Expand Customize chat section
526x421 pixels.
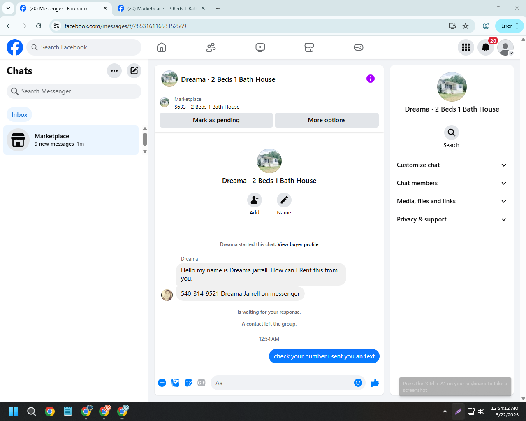(x=452, y=165)
